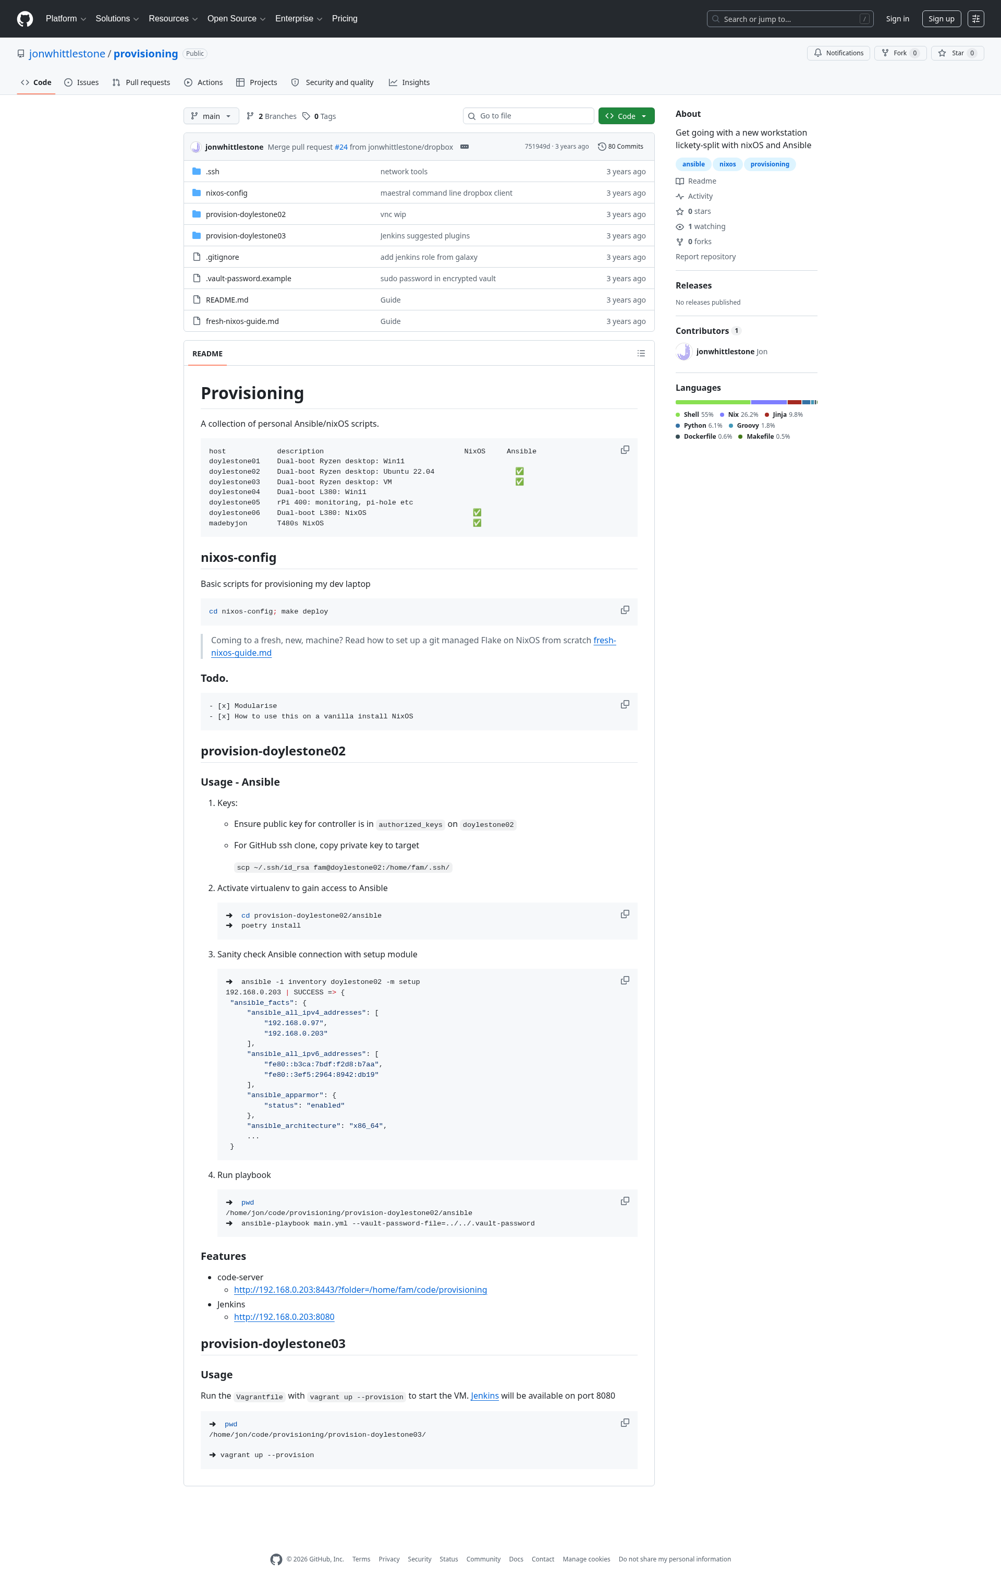The image size is (1001, 1587).
Task: Expand the Enterprise menu
Action: (x=299, y=18)
